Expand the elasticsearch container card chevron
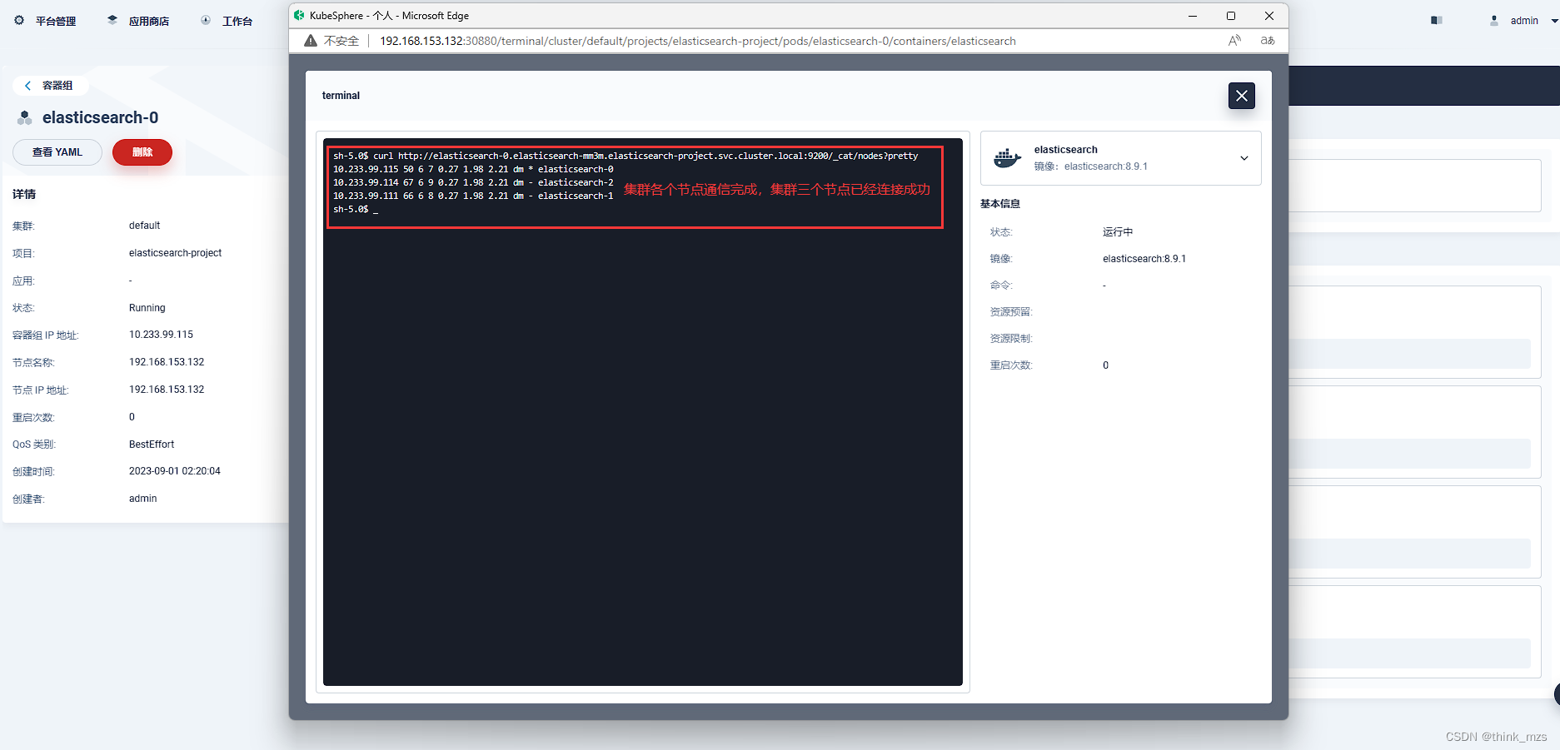 click(x=1244, y=157)
